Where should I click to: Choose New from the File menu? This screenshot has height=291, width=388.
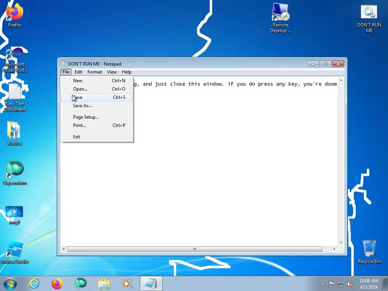pos(97,81)
